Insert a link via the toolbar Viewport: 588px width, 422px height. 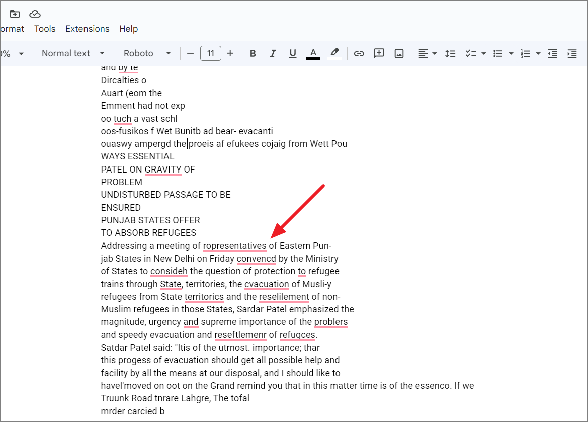point(359,53)
